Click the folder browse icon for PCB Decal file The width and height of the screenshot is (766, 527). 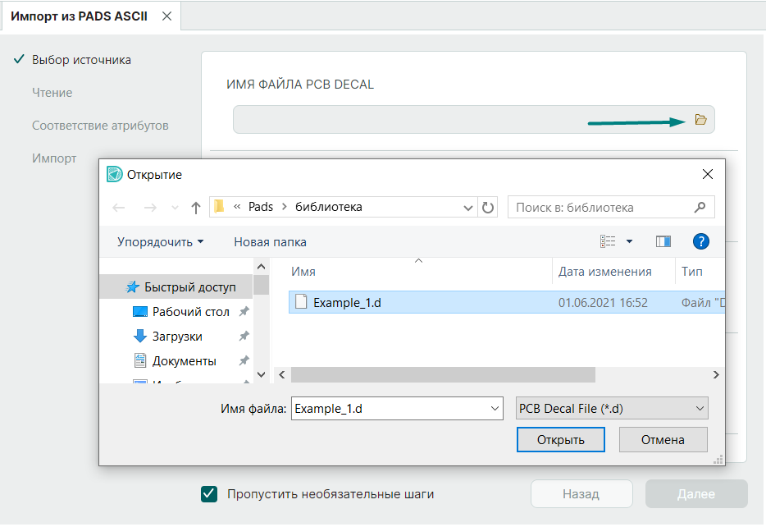pos(700,120)
